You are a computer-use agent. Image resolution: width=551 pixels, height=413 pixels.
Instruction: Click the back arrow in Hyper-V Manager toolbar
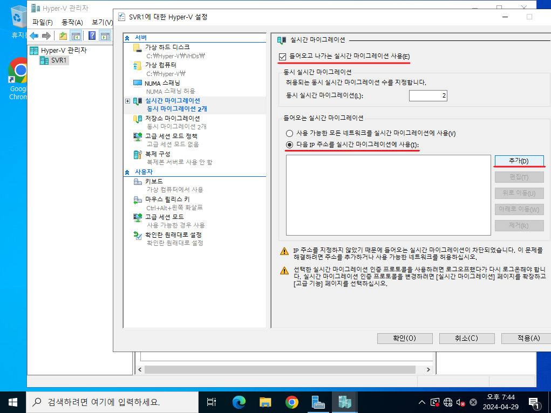click(x=34, y=36)
